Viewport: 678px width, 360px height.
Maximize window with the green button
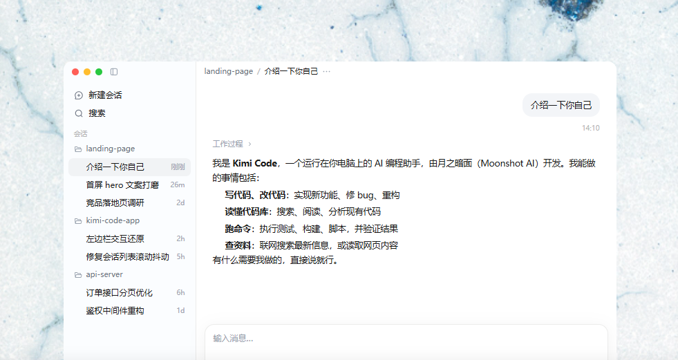99,72
